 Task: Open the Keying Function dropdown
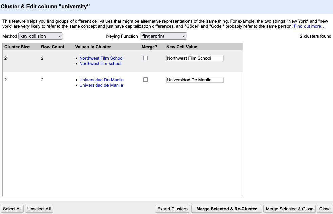(x=163, y=36)
